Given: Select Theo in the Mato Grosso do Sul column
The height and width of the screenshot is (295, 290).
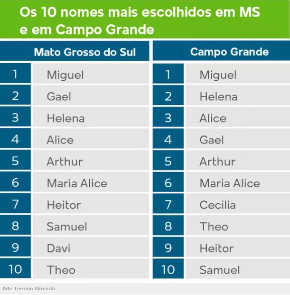Looking at the screenshot, I should tap(61, 270).
